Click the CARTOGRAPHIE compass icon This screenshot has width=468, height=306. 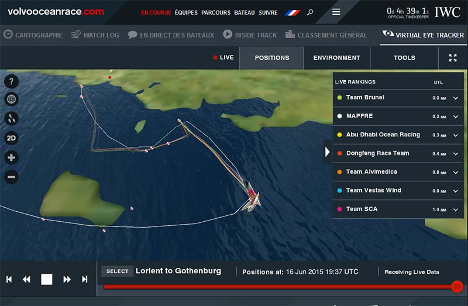pyautogui.click(x=8, y=35)
